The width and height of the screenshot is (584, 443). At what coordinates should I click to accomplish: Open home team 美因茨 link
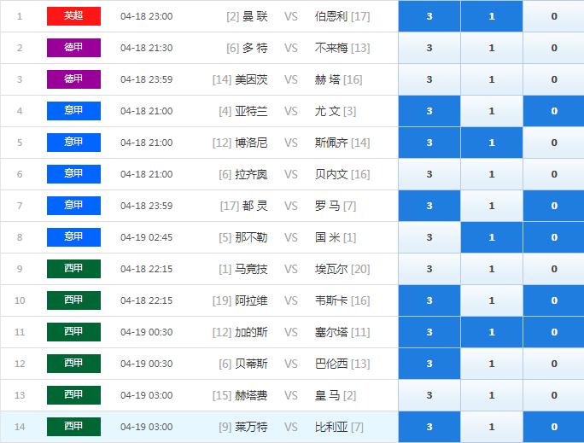251,79
